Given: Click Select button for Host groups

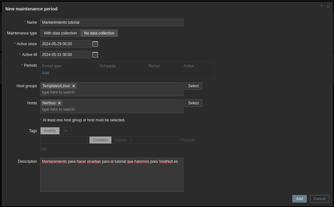Looking at the screenshot, I should [193, 86].
